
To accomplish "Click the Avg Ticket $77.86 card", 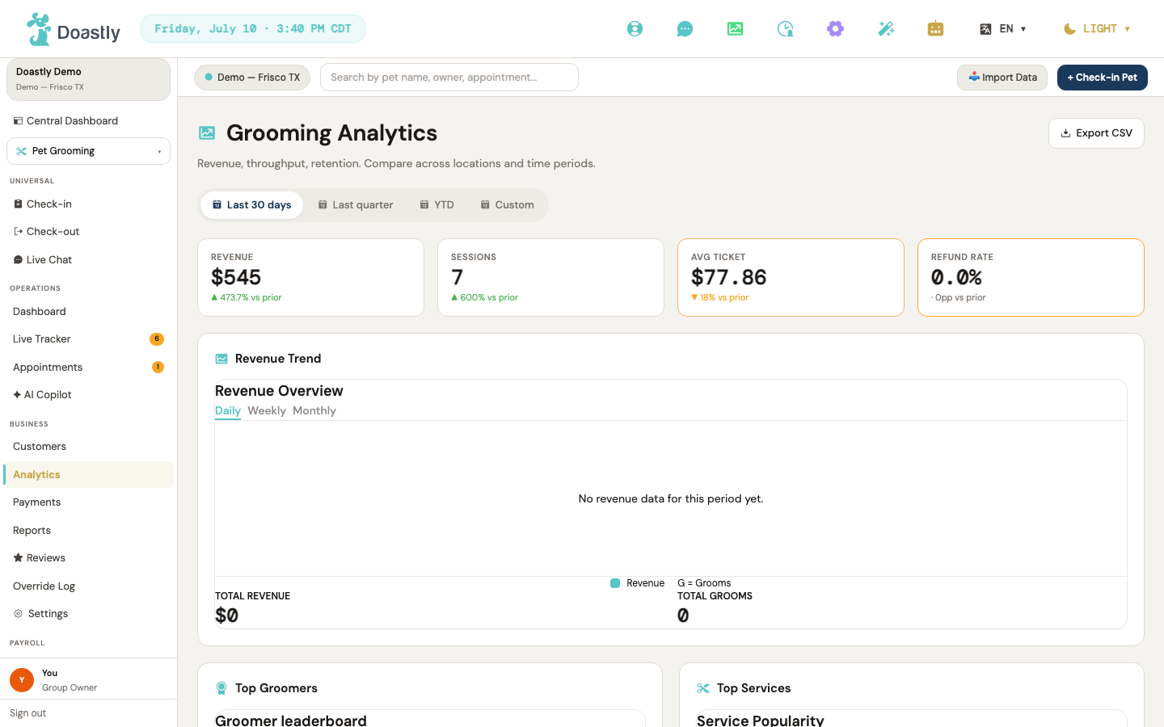I will [791, 277].
